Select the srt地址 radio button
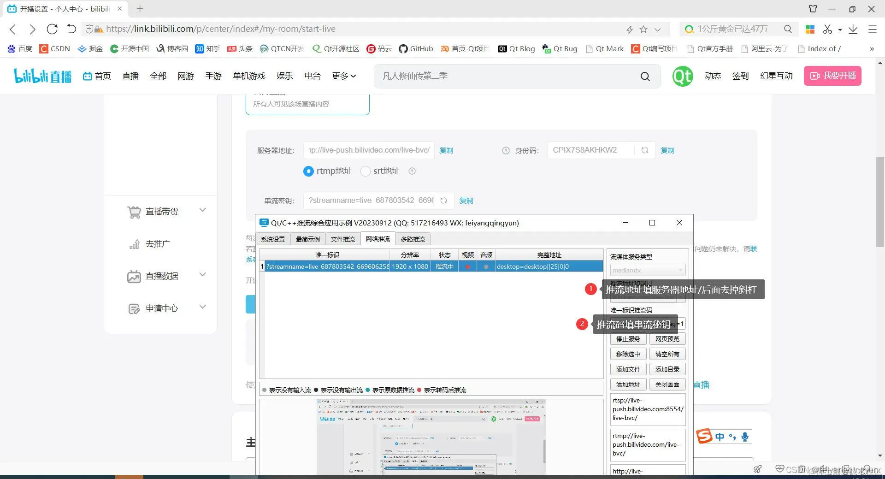This screenshot has height=479, width=885. click(366, 171)
